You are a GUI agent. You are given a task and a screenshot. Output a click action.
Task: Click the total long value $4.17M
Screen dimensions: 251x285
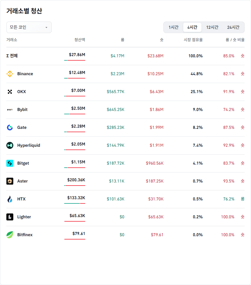click(117, 56)
